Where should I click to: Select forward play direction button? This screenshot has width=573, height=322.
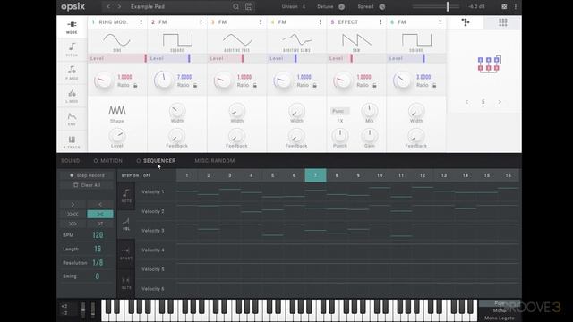click(73, 204)
